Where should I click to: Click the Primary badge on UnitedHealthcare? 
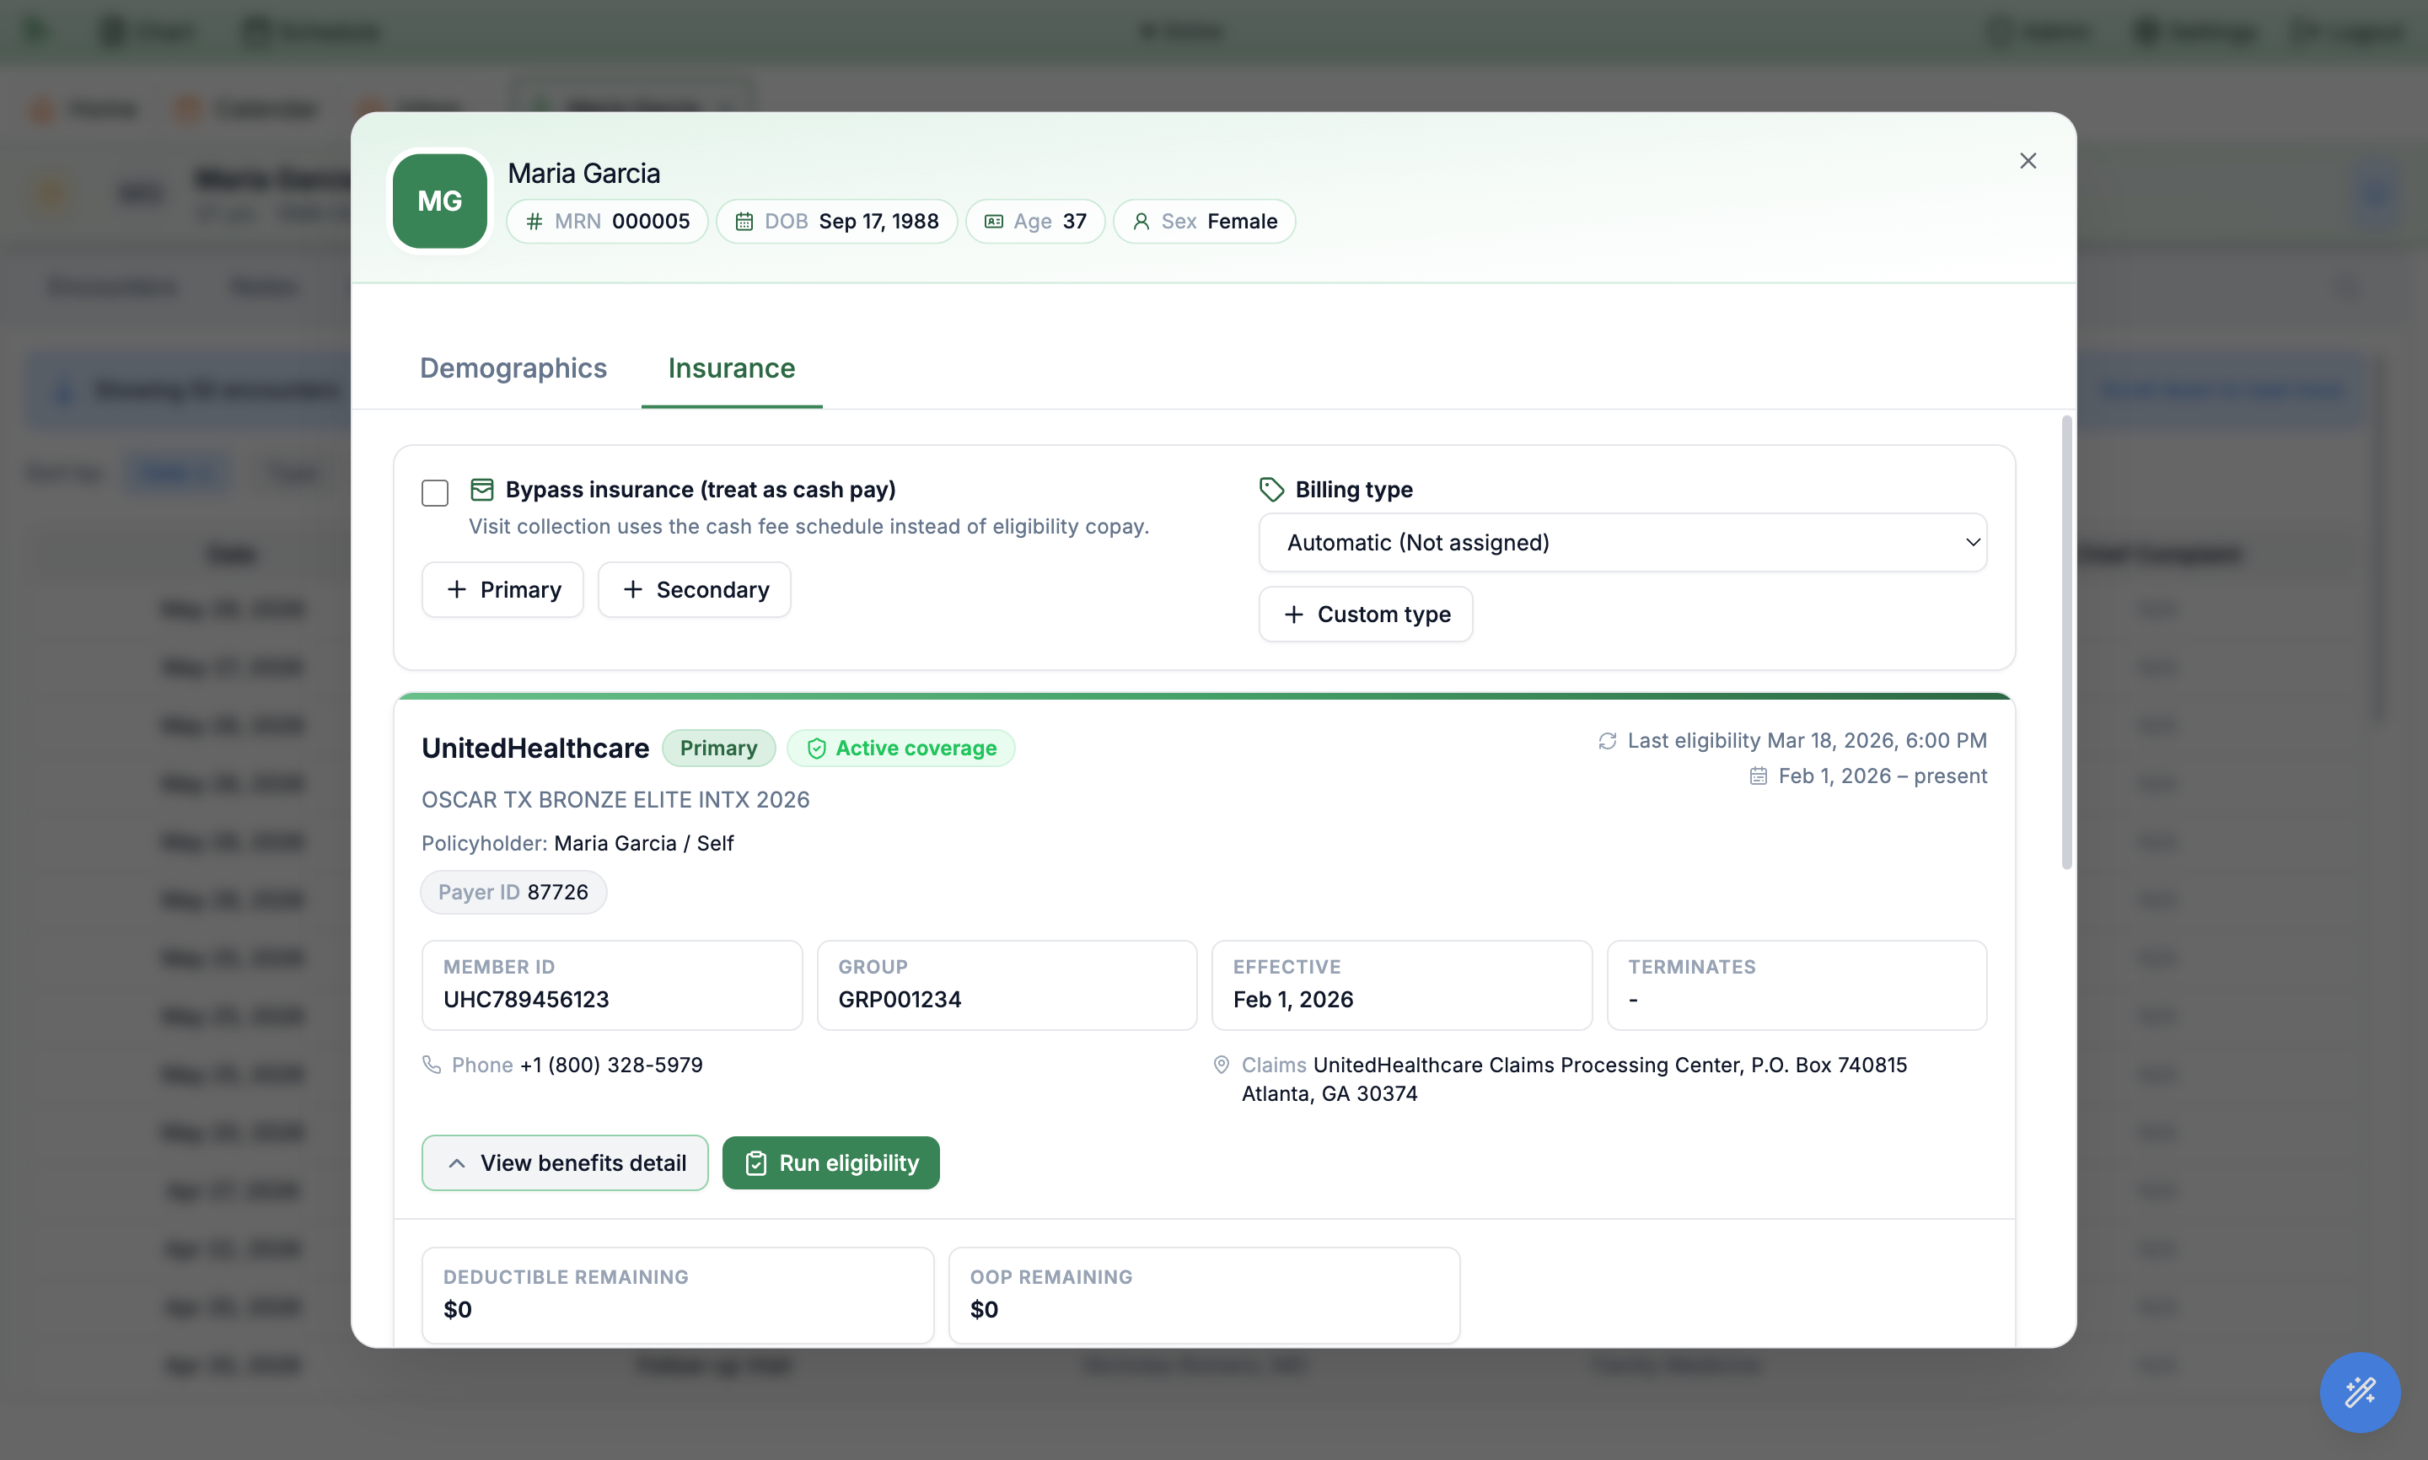(719, 748)
